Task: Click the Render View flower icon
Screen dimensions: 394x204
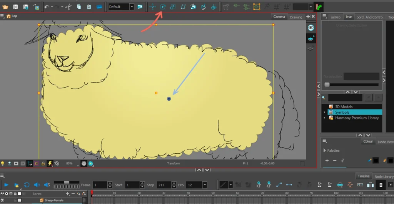Action: (x=91, y=164)
